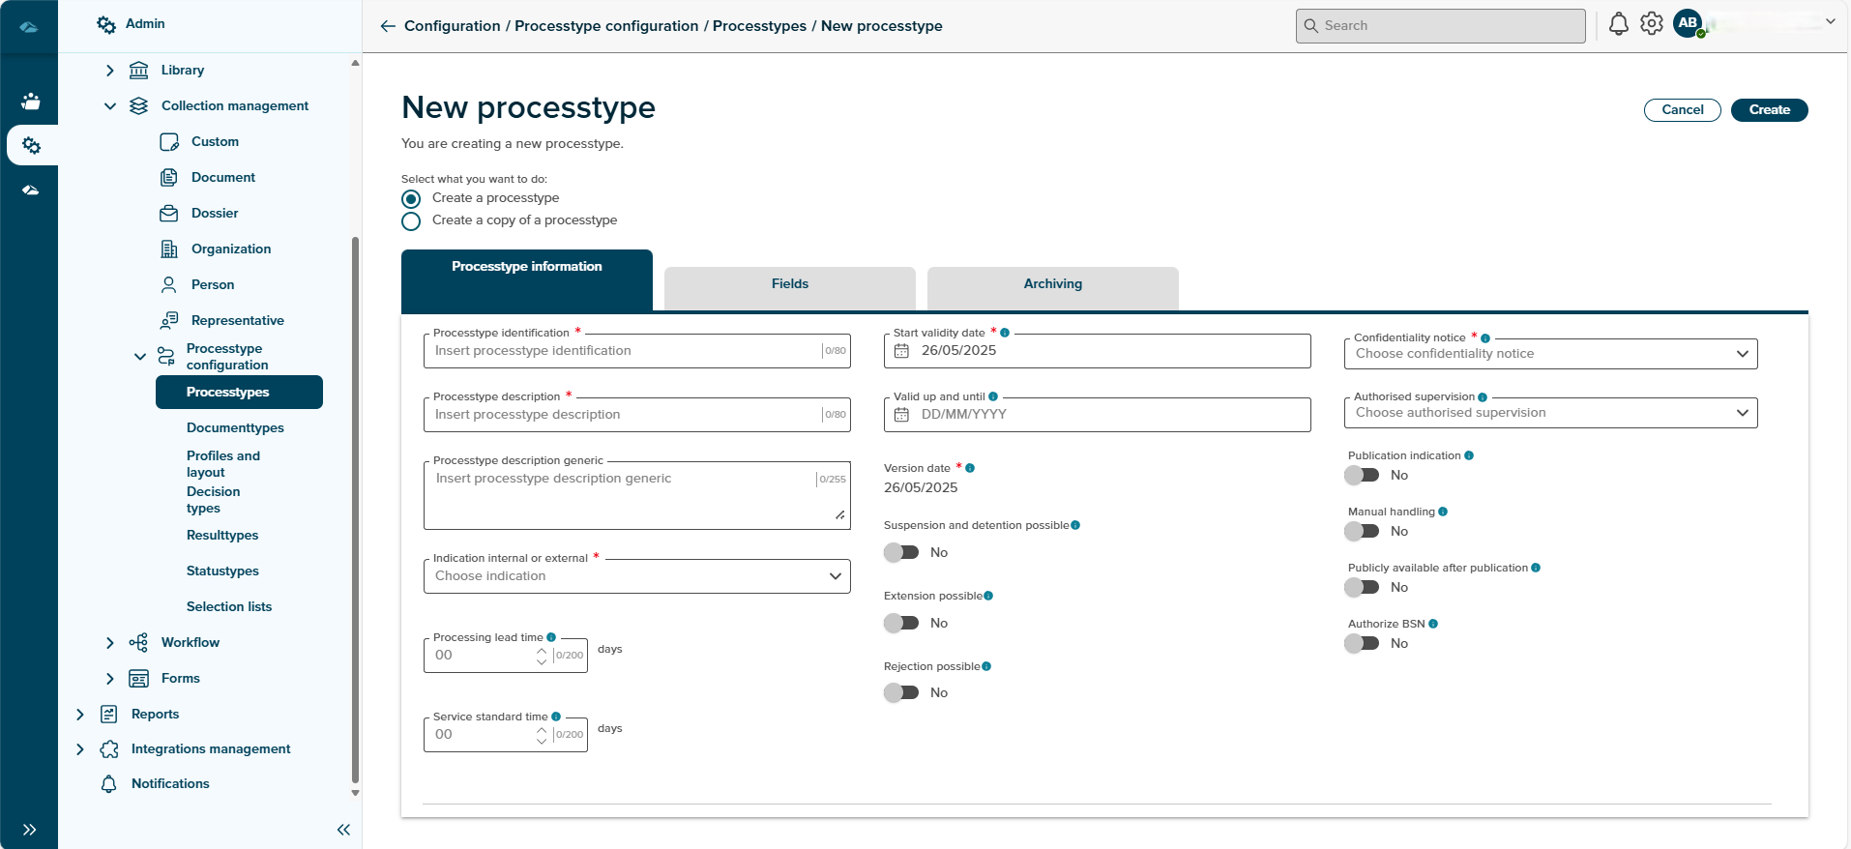Screen dimensions: 1851x849
Task: Click the cloud logo at top left
Action: click(x=29, y=27)
